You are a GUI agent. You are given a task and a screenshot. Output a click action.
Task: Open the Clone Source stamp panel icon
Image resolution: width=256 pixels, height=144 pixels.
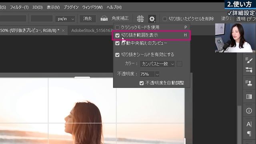(x=249, y=83)
